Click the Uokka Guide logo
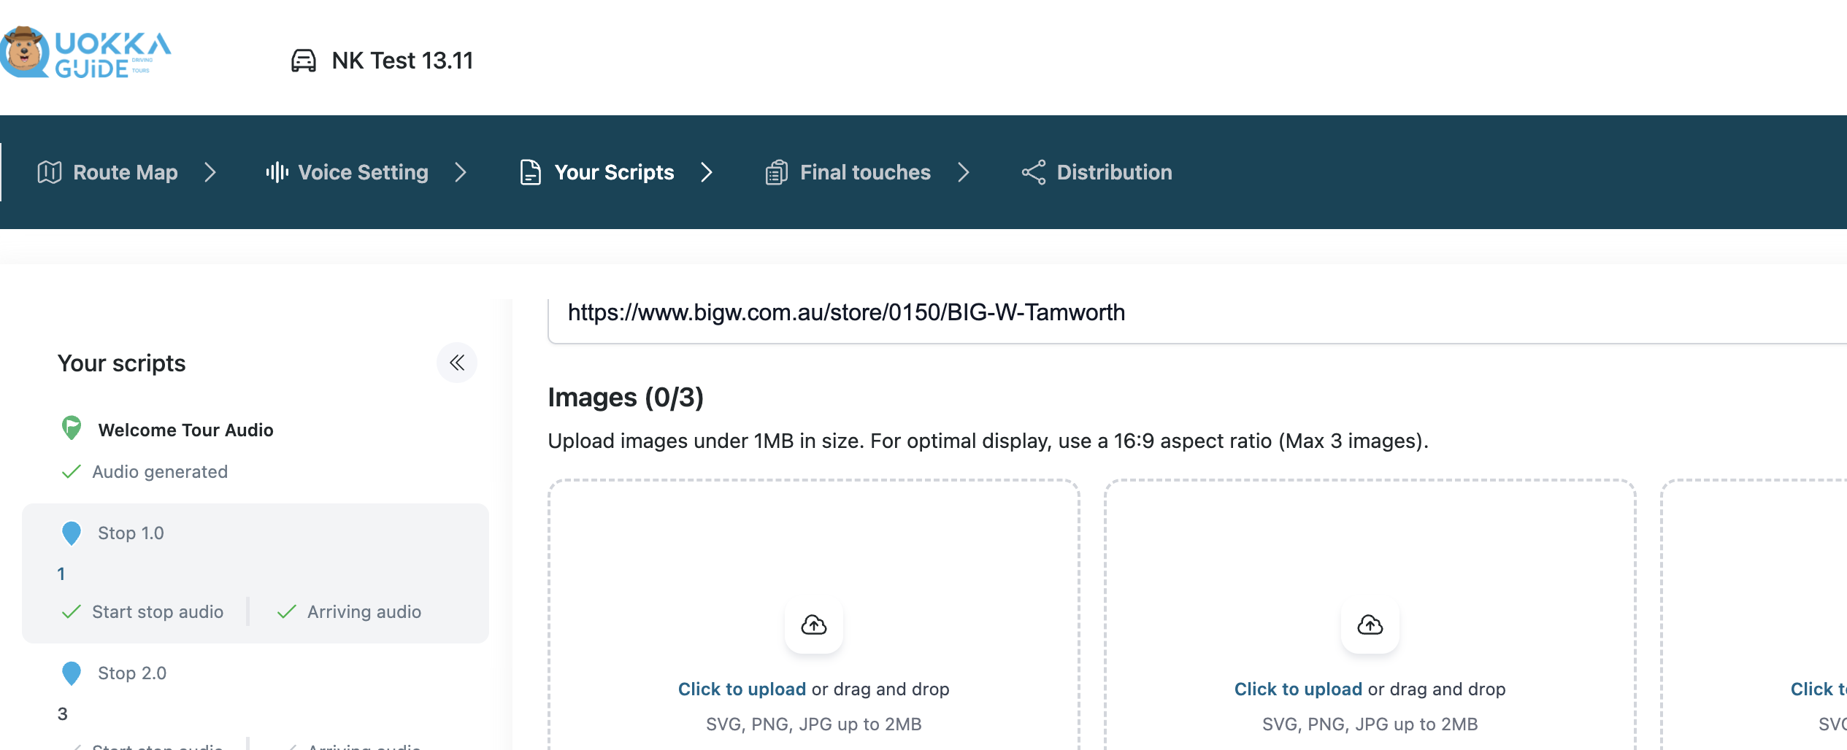 coord(86,53)
